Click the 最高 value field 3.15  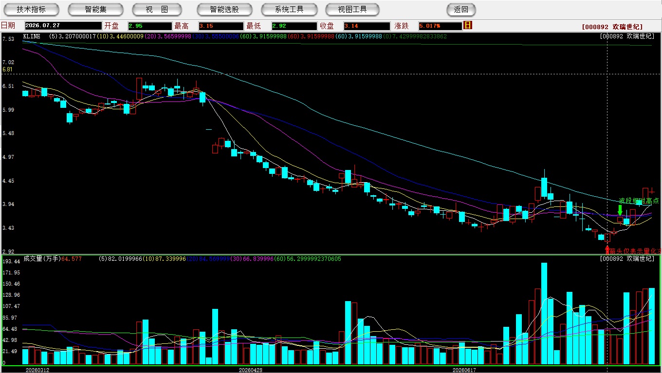(221, 26)
